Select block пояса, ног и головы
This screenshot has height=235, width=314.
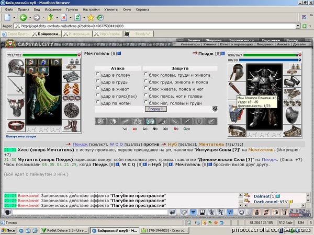click(145, 95)
